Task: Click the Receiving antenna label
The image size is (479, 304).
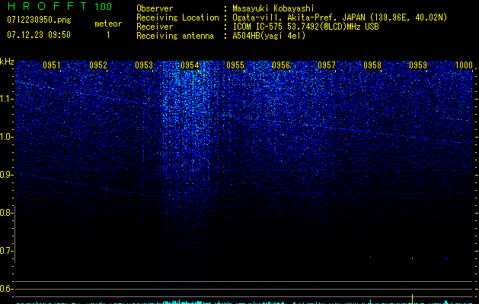Action: (175, 36)
